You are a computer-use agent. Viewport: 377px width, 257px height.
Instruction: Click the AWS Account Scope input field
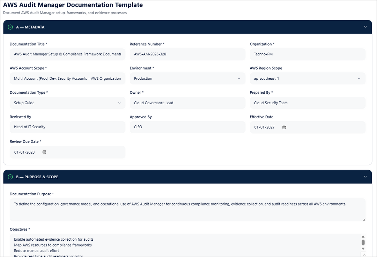click(x=68, y=78)
